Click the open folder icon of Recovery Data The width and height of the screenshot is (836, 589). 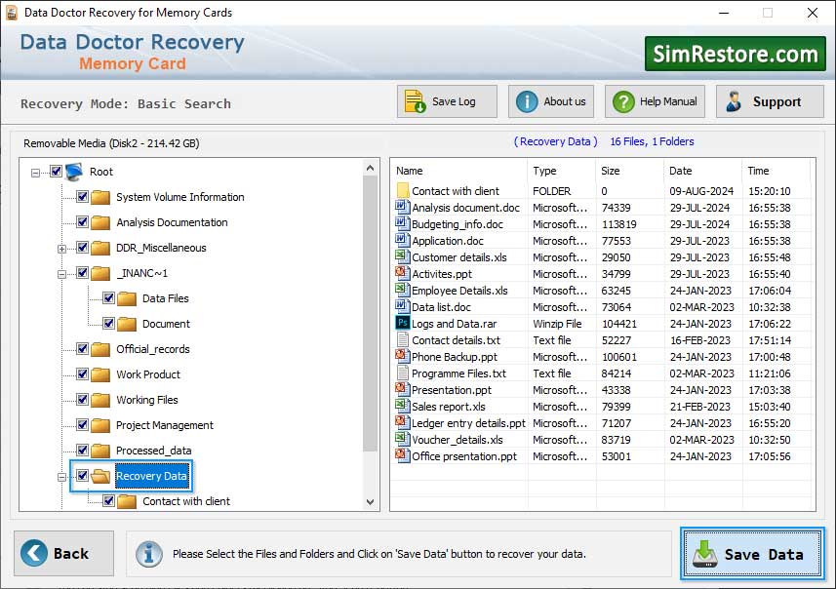click(x=100, y=476)
